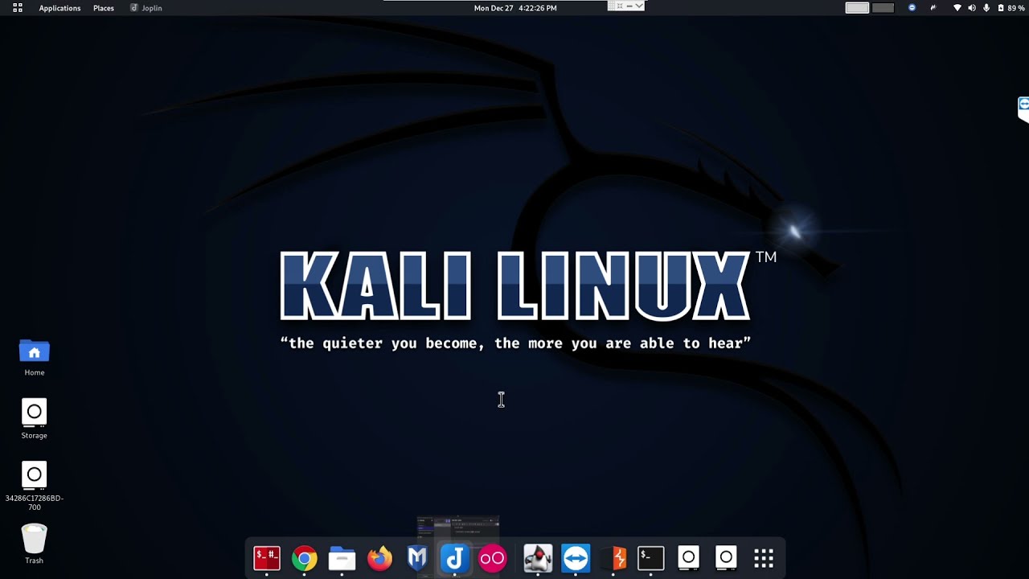Open the red root terminal dock icon
Screen dimensions: 1029x579
click(267, 558)
